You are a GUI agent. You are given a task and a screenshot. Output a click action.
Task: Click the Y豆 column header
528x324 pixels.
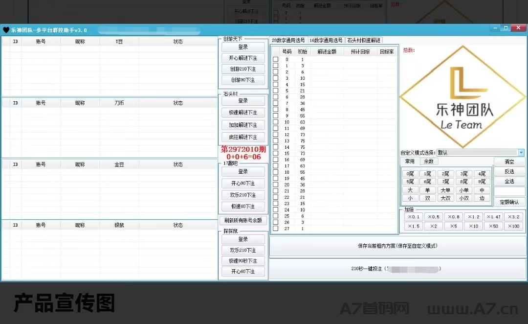pos(119,42)
